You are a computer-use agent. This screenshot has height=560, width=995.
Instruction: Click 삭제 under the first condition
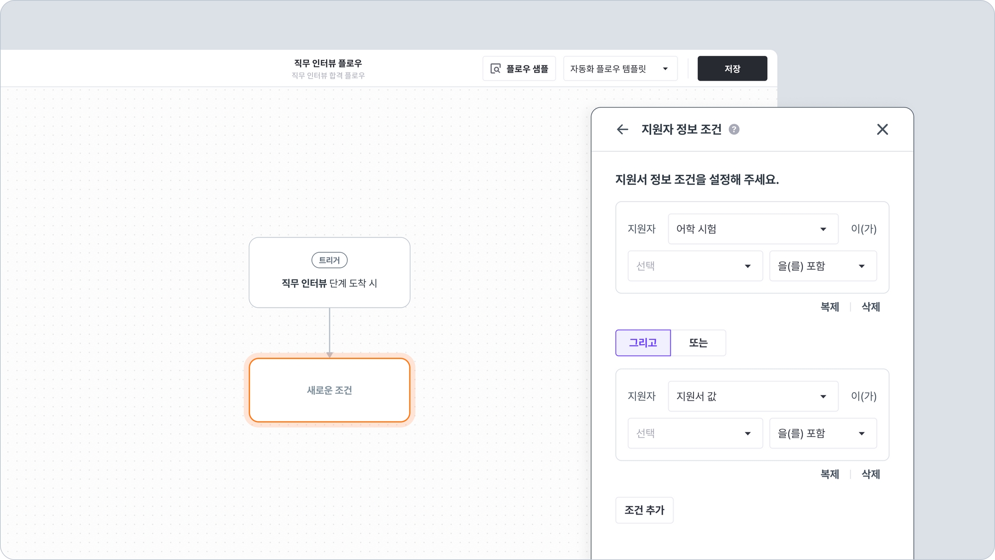point(871,307)
